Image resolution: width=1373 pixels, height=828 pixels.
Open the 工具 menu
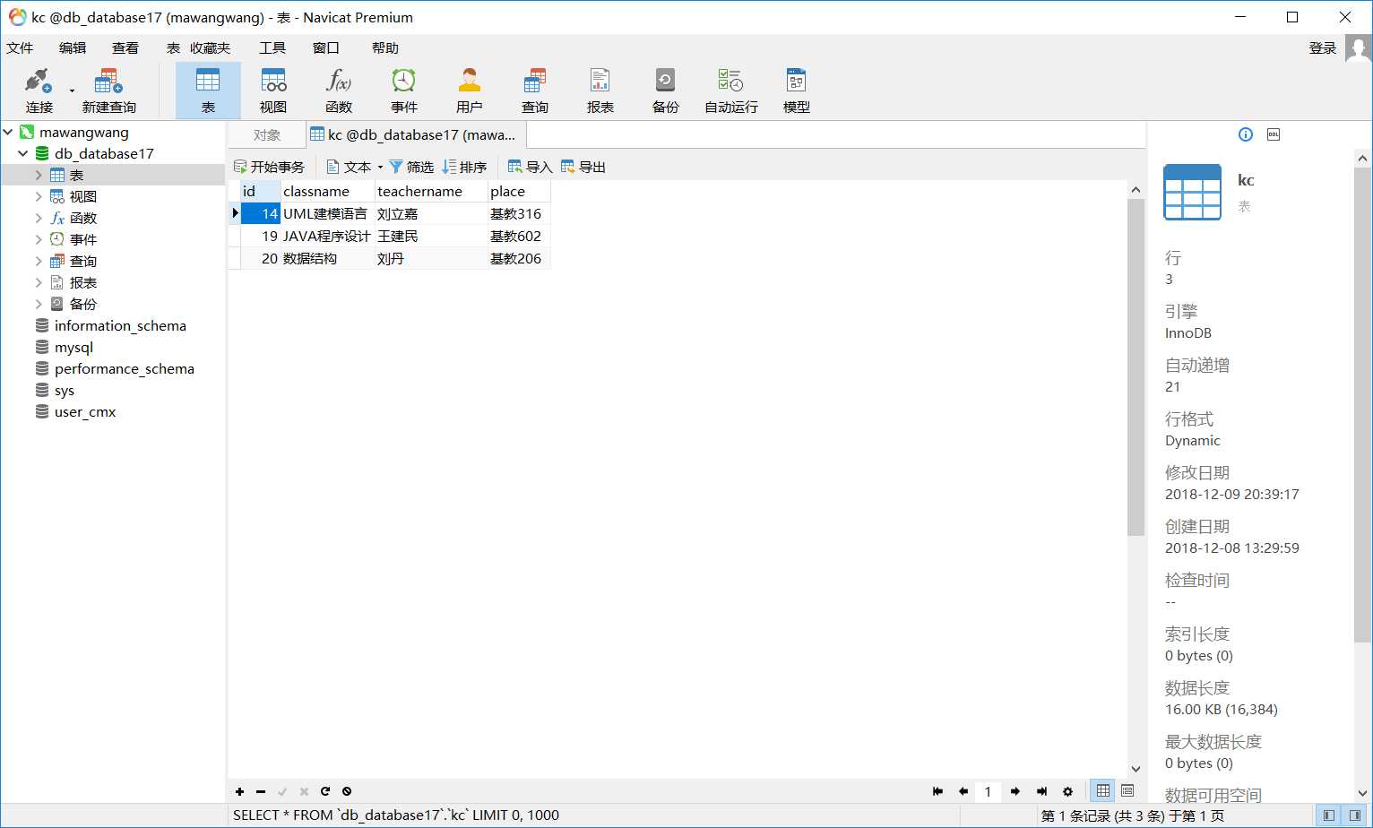(272, 47)
